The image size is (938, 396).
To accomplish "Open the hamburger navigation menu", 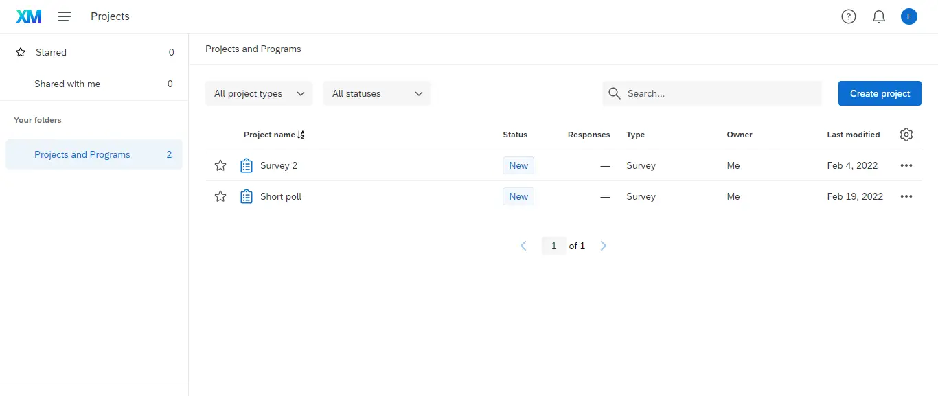I will click(65, 16).
